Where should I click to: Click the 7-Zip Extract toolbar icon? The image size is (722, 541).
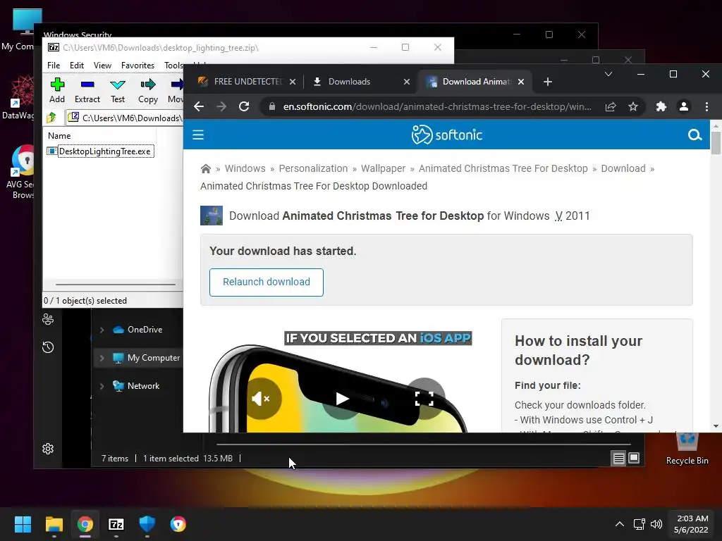coord(87,85)
